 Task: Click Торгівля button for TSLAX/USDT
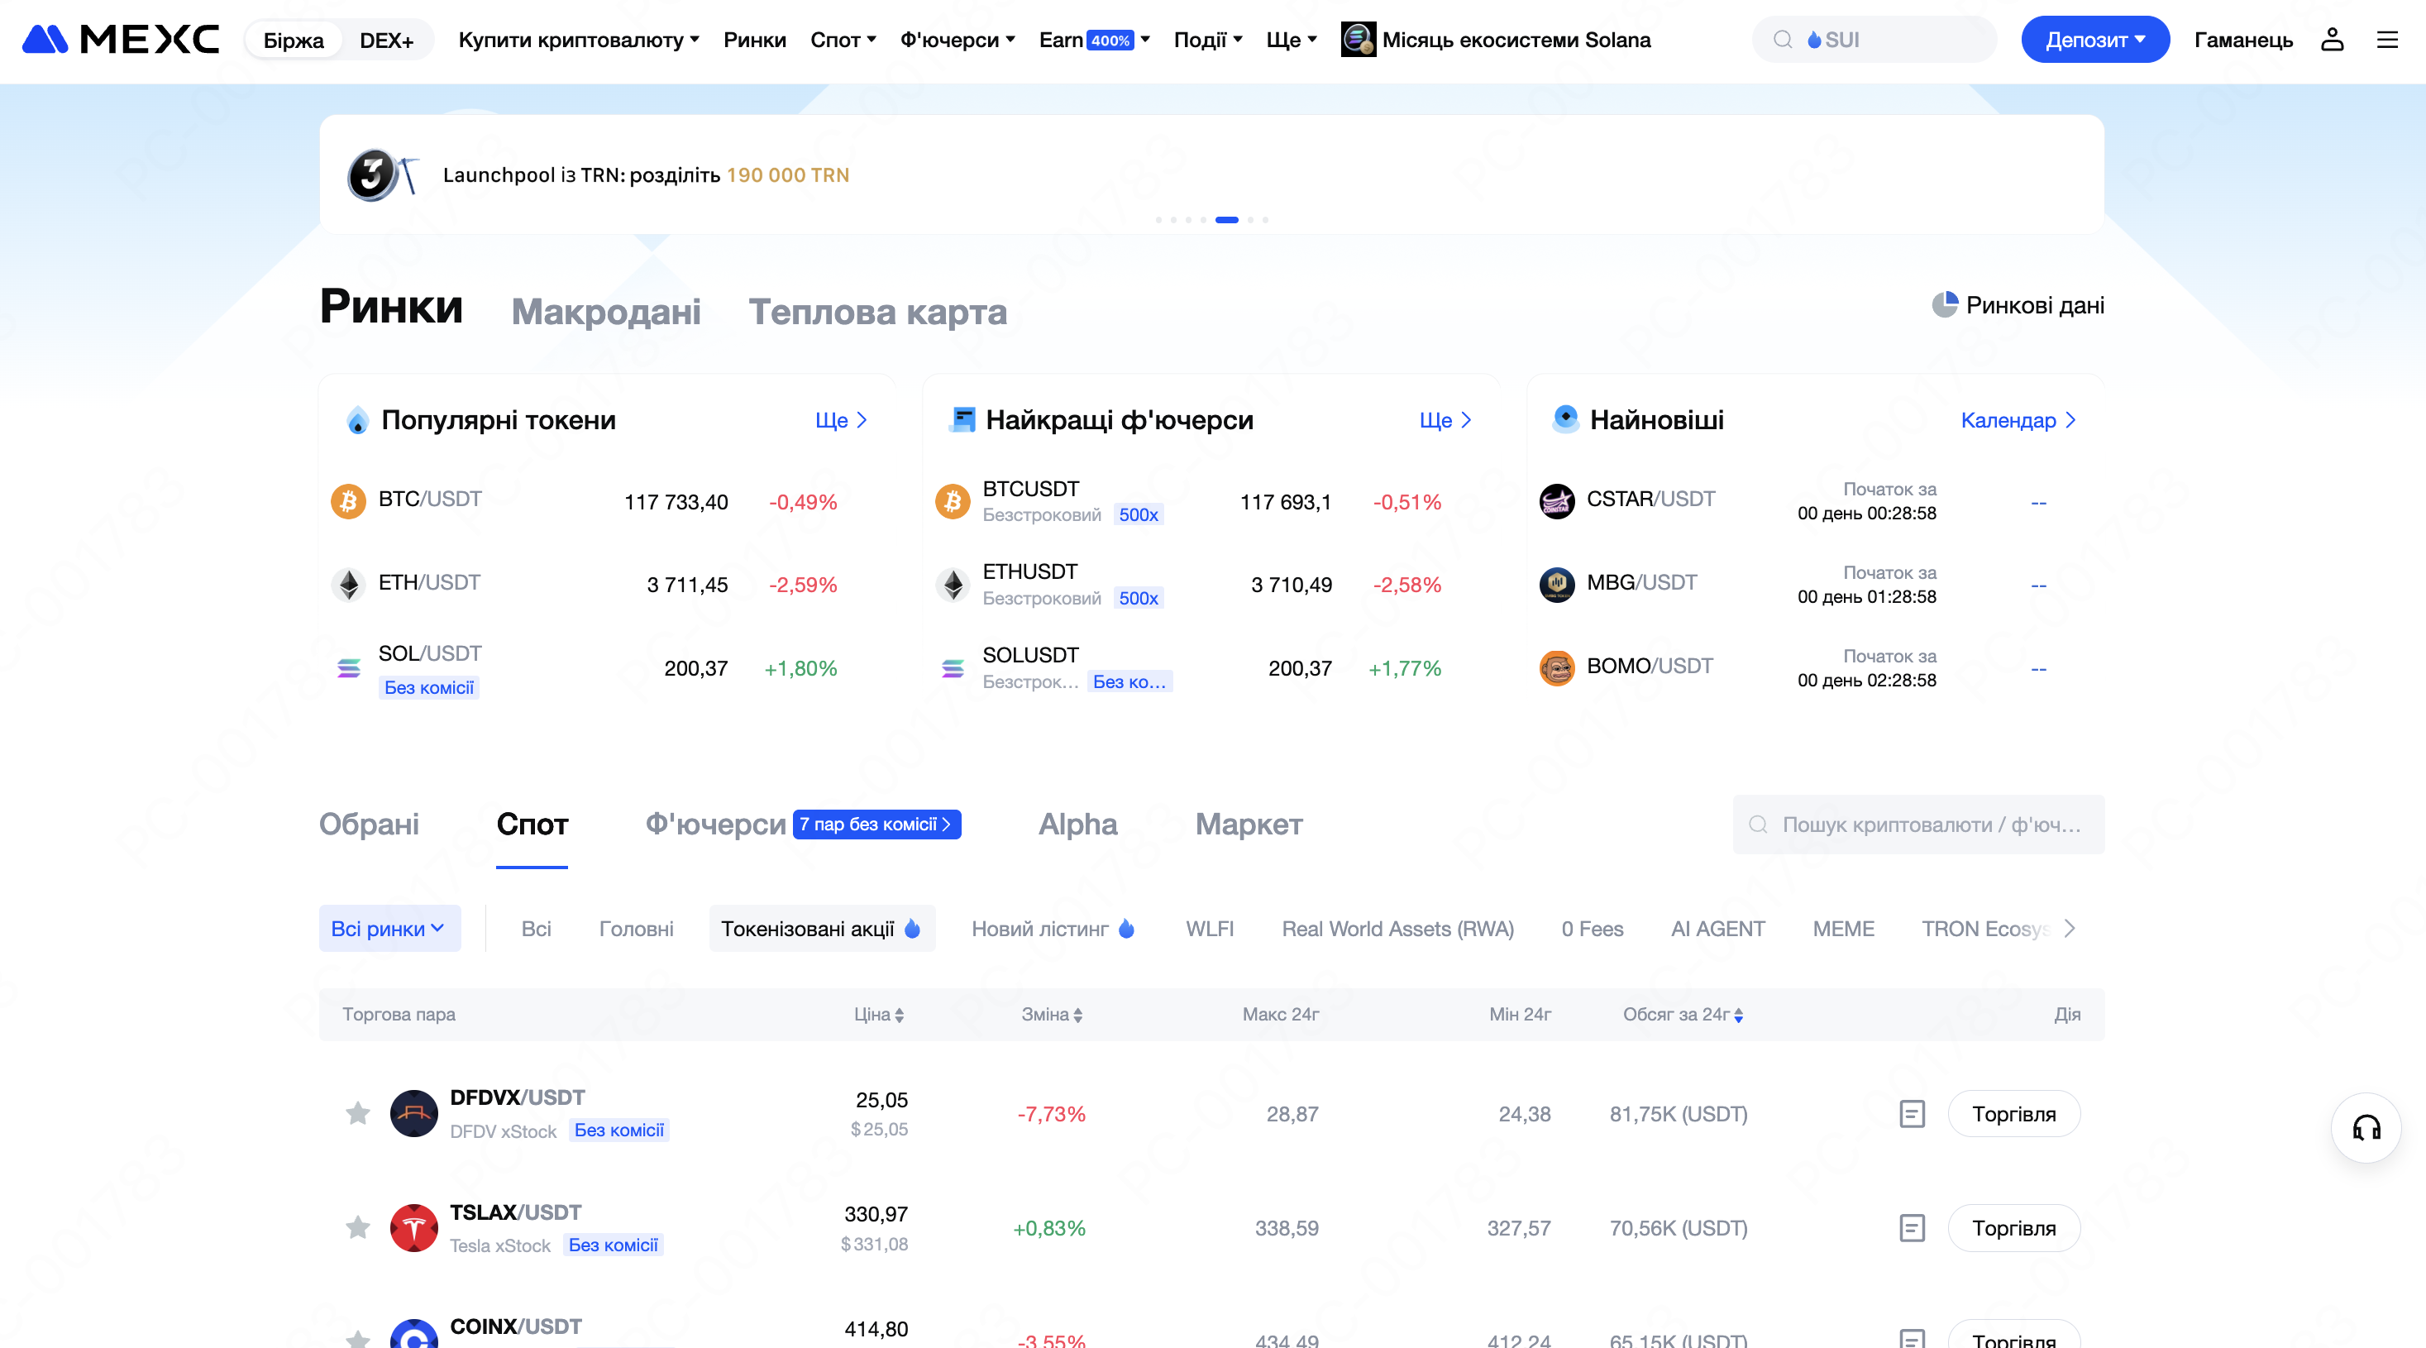(x=2013, y=1227)
